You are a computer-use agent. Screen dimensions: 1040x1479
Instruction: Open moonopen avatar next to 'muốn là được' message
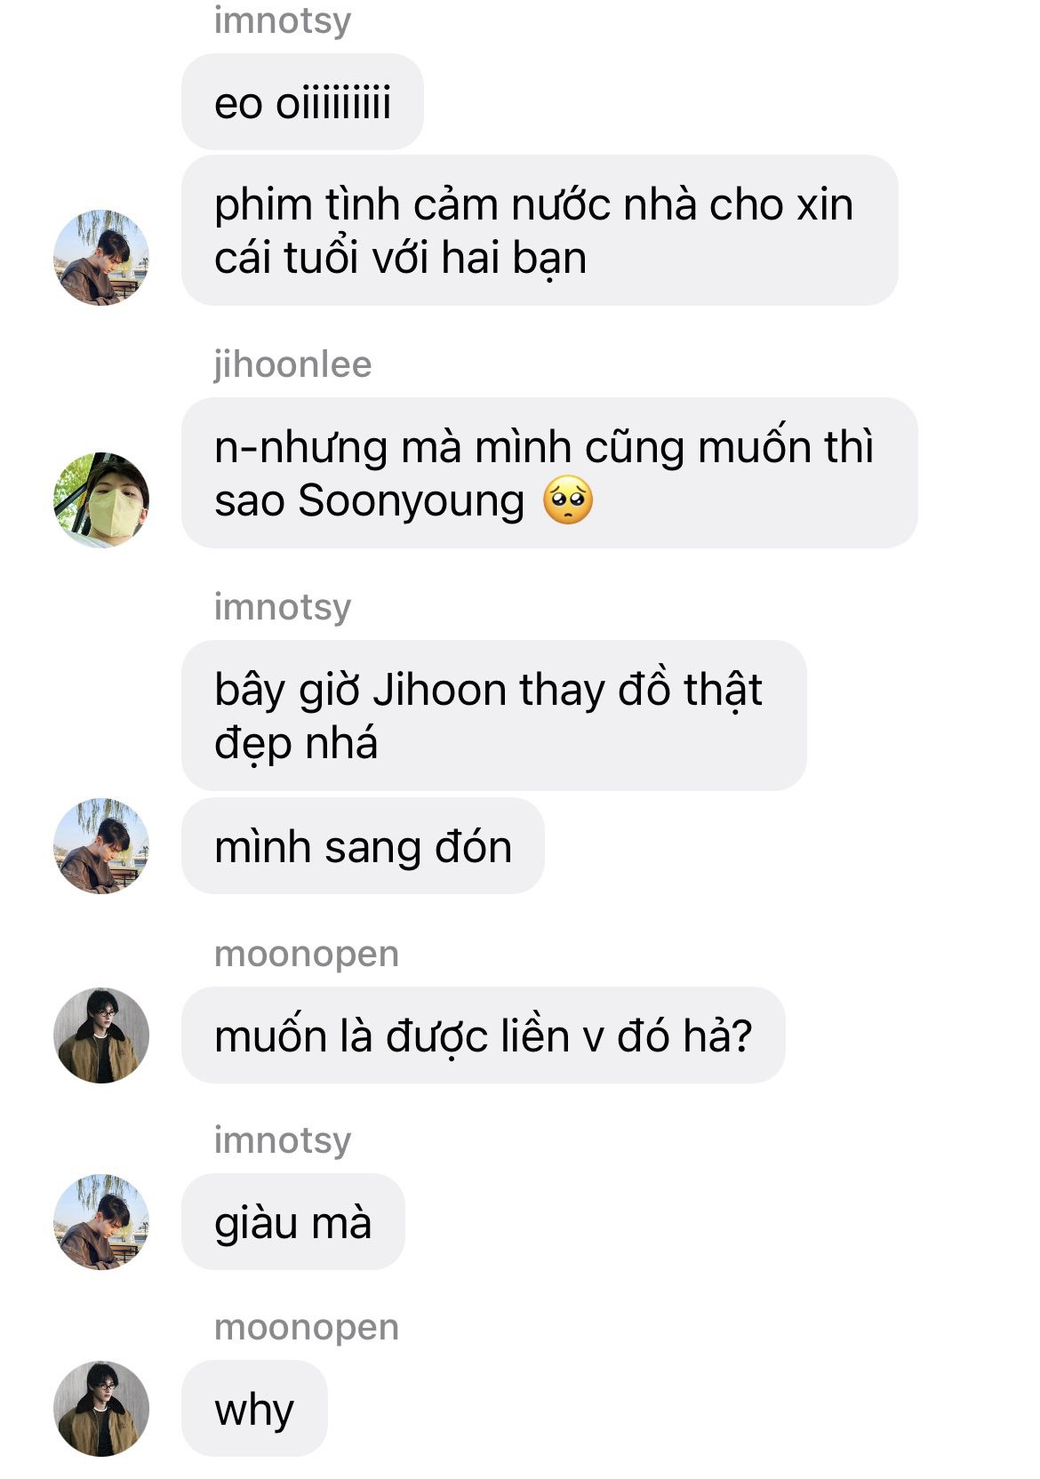[101, 1035]
